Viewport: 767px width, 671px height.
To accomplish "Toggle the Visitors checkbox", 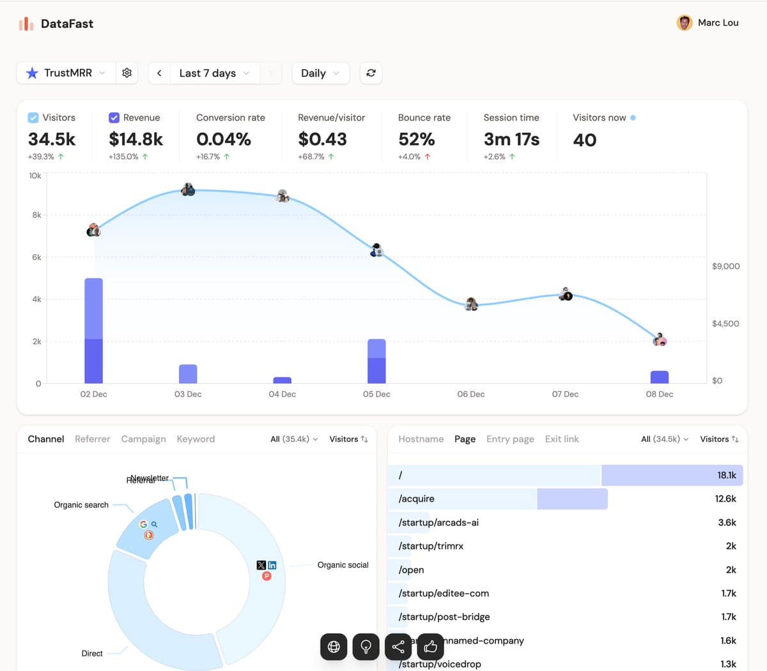I will [33, 117].
